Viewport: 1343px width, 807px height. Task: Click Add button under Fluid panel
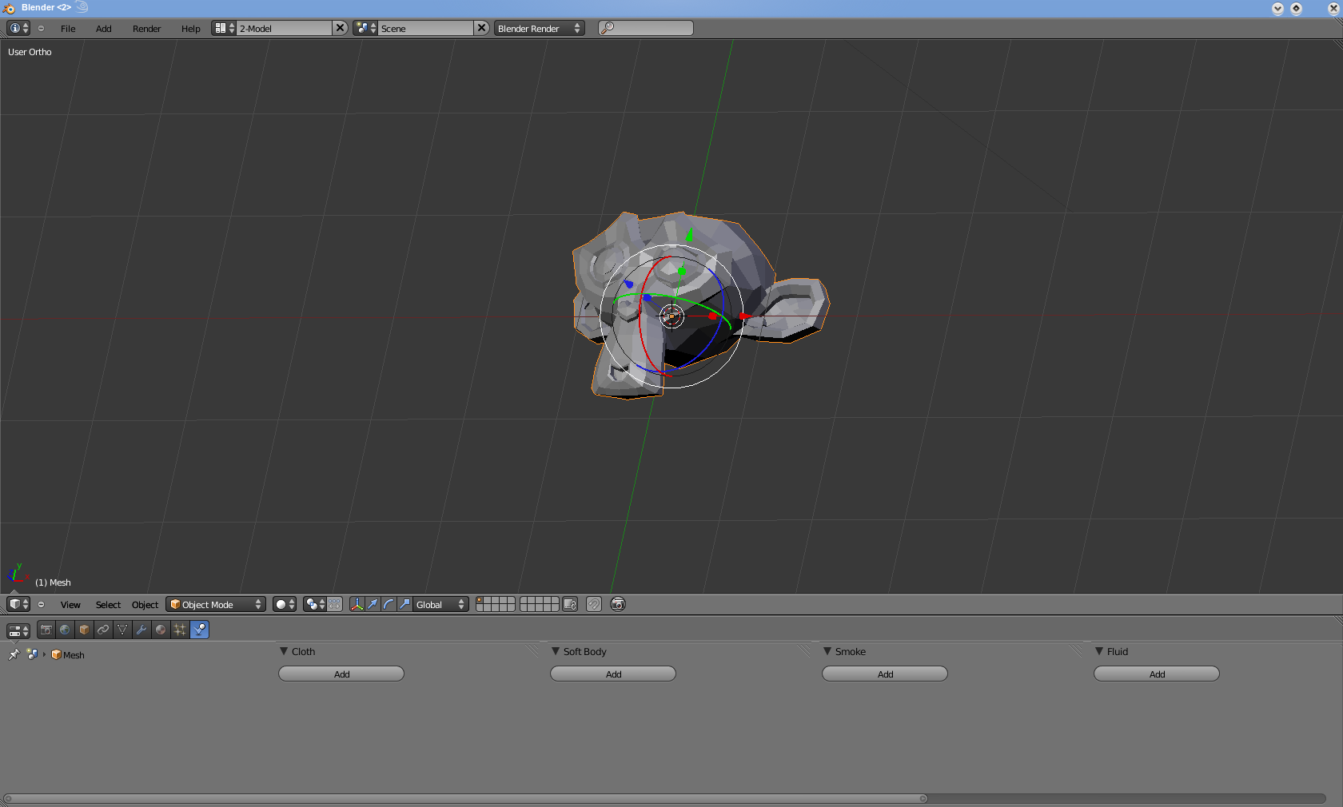pyautogui.click(x=1157, y=674)
